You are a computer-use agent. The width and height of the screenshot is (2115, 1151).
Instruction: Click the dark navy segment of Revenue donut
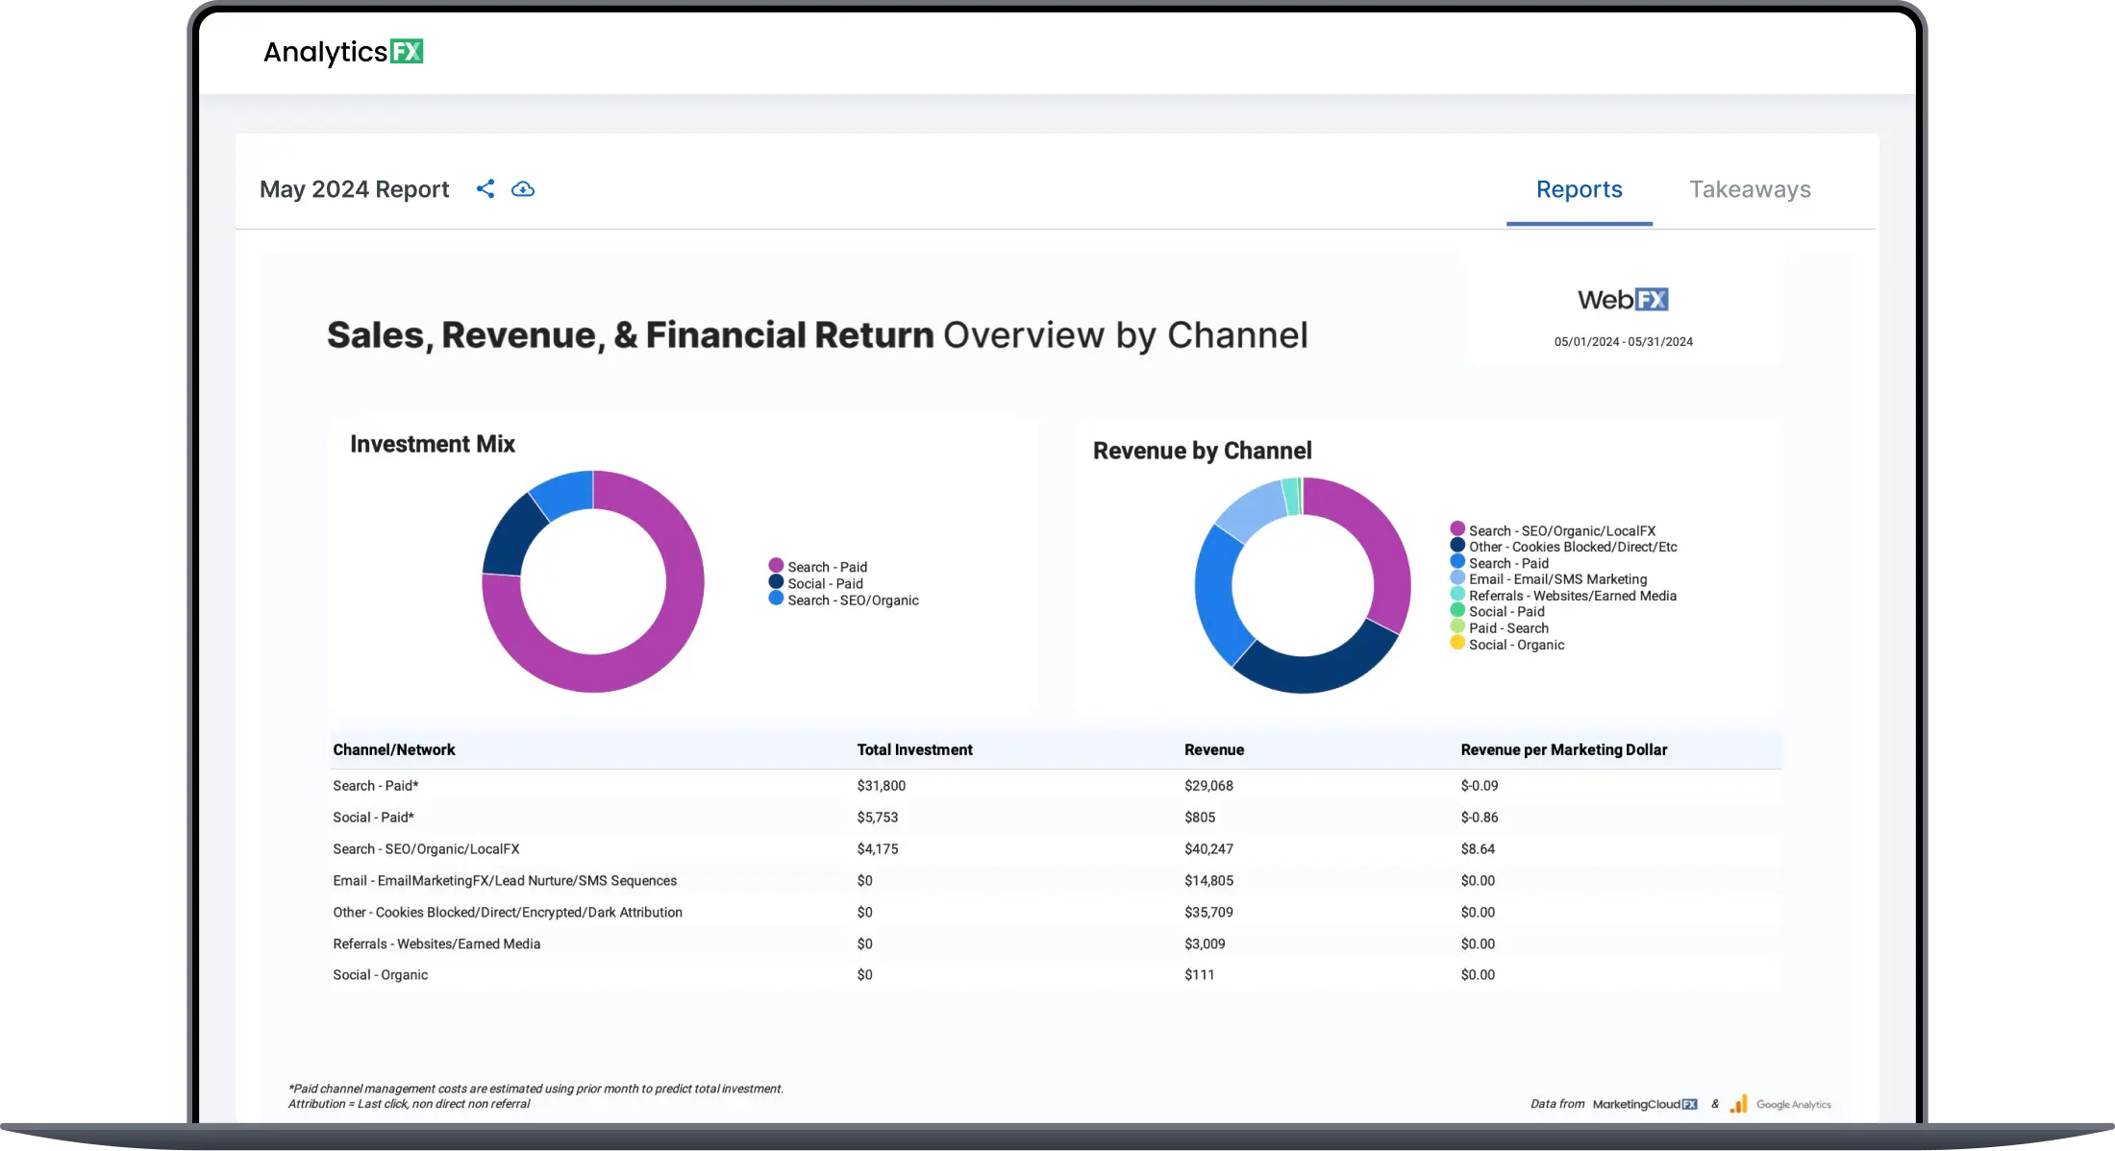1317,673
